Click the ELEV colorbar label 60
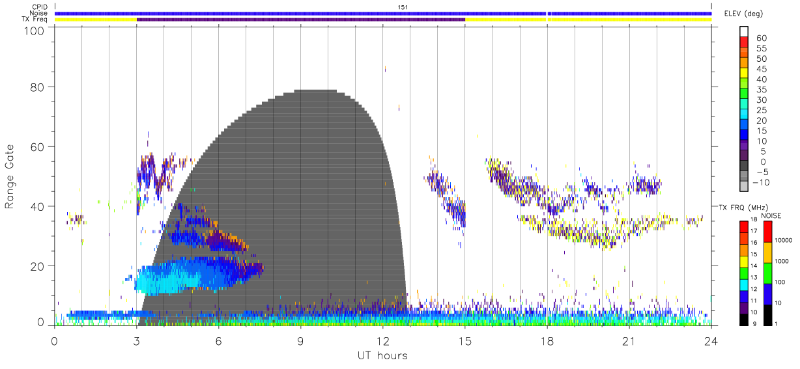800x369 pixels. pos(762,38)
